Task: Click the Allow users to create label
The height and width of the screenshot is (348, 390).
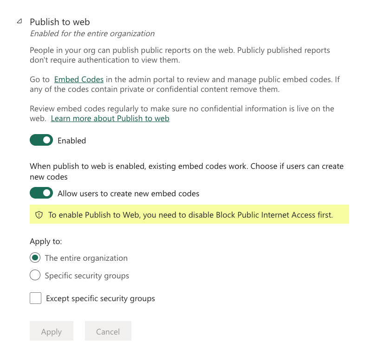Action: (128, 193)
